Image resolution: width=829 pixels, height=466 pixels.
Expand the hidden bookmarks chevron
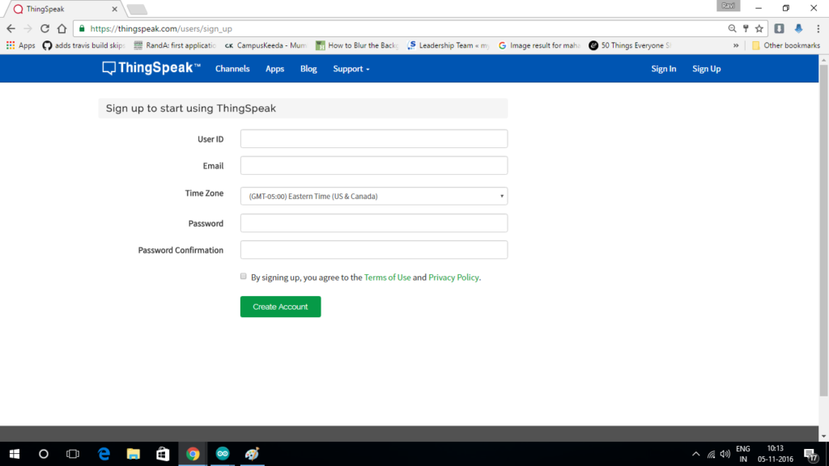tap(735, 45)
